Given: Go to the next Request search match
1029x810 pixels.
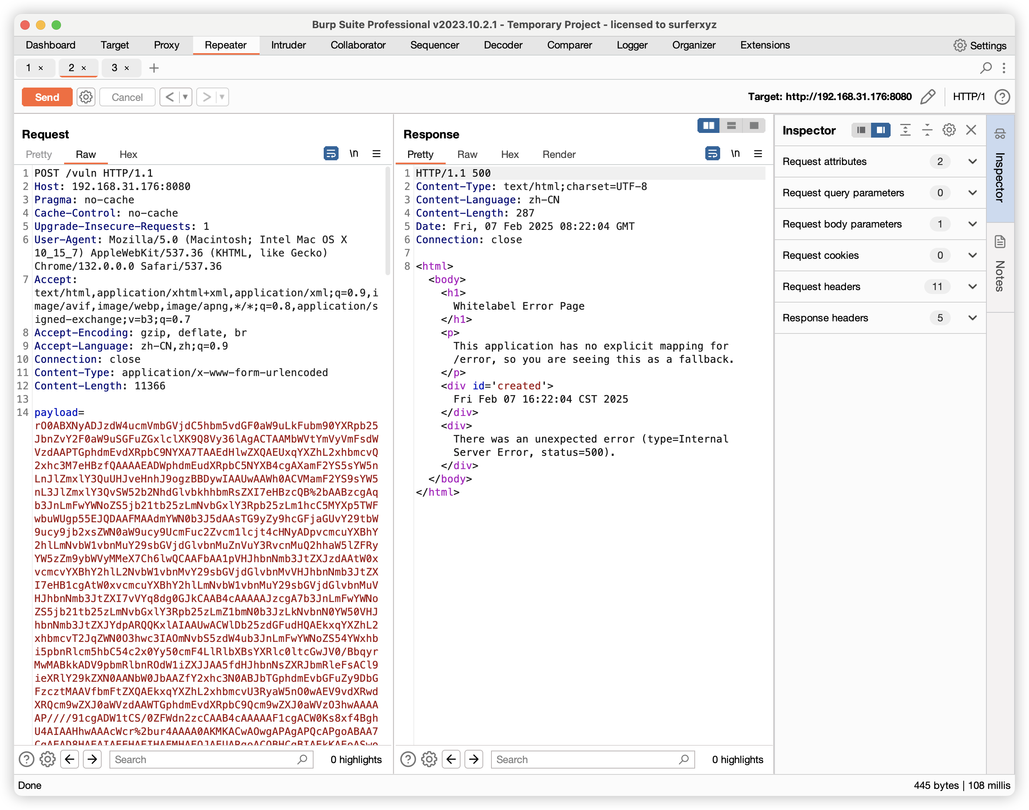Looking at the screenshot, I should pos(93,760).
